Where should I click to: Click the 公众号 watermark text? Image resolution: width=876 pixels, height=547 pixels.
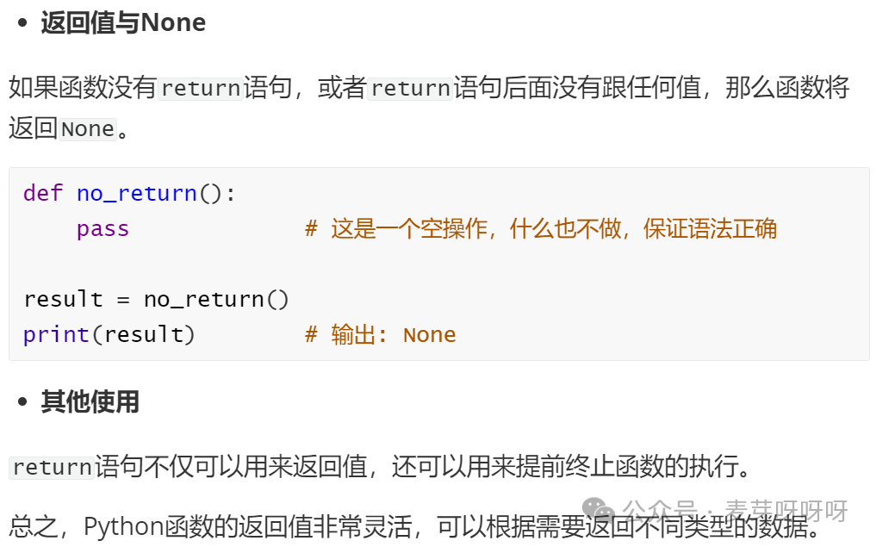pyautogui.click(x=660, y=510)
